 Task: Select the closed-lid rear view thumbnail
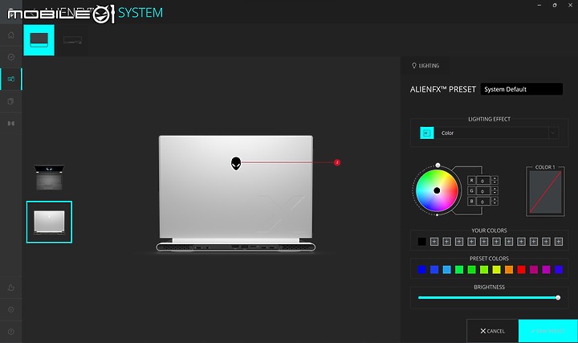pyautogui.click(x=50, y=222)
